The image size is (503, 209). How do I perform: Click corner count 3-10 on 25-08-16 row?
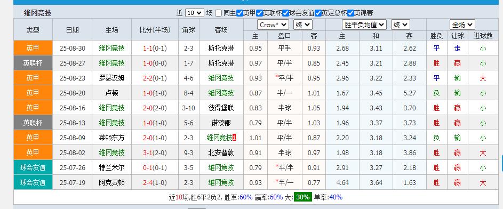(x=188, y=108)
